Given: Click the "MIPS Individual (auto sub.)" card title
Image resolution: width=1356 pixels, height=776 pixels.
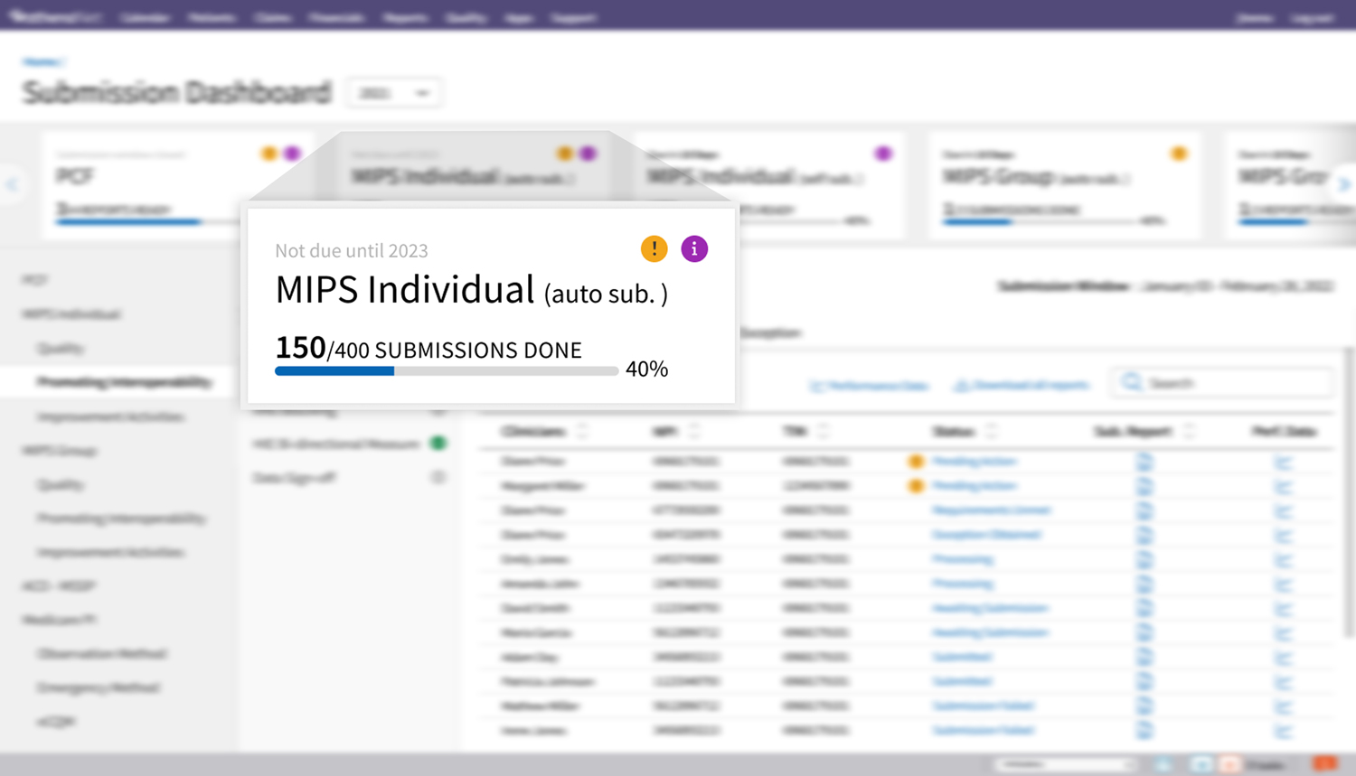Looking at the screenshot, I should click(x=471, y=291).
